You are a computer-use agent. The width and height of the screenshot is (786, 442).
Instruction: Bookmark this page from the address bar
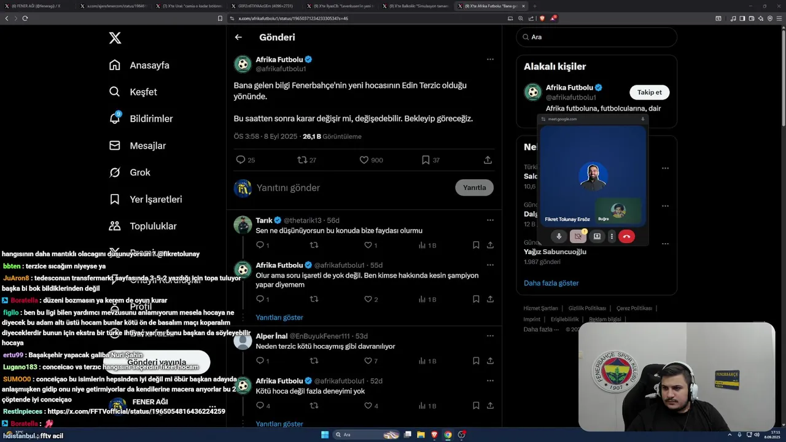tap(220, 18)
